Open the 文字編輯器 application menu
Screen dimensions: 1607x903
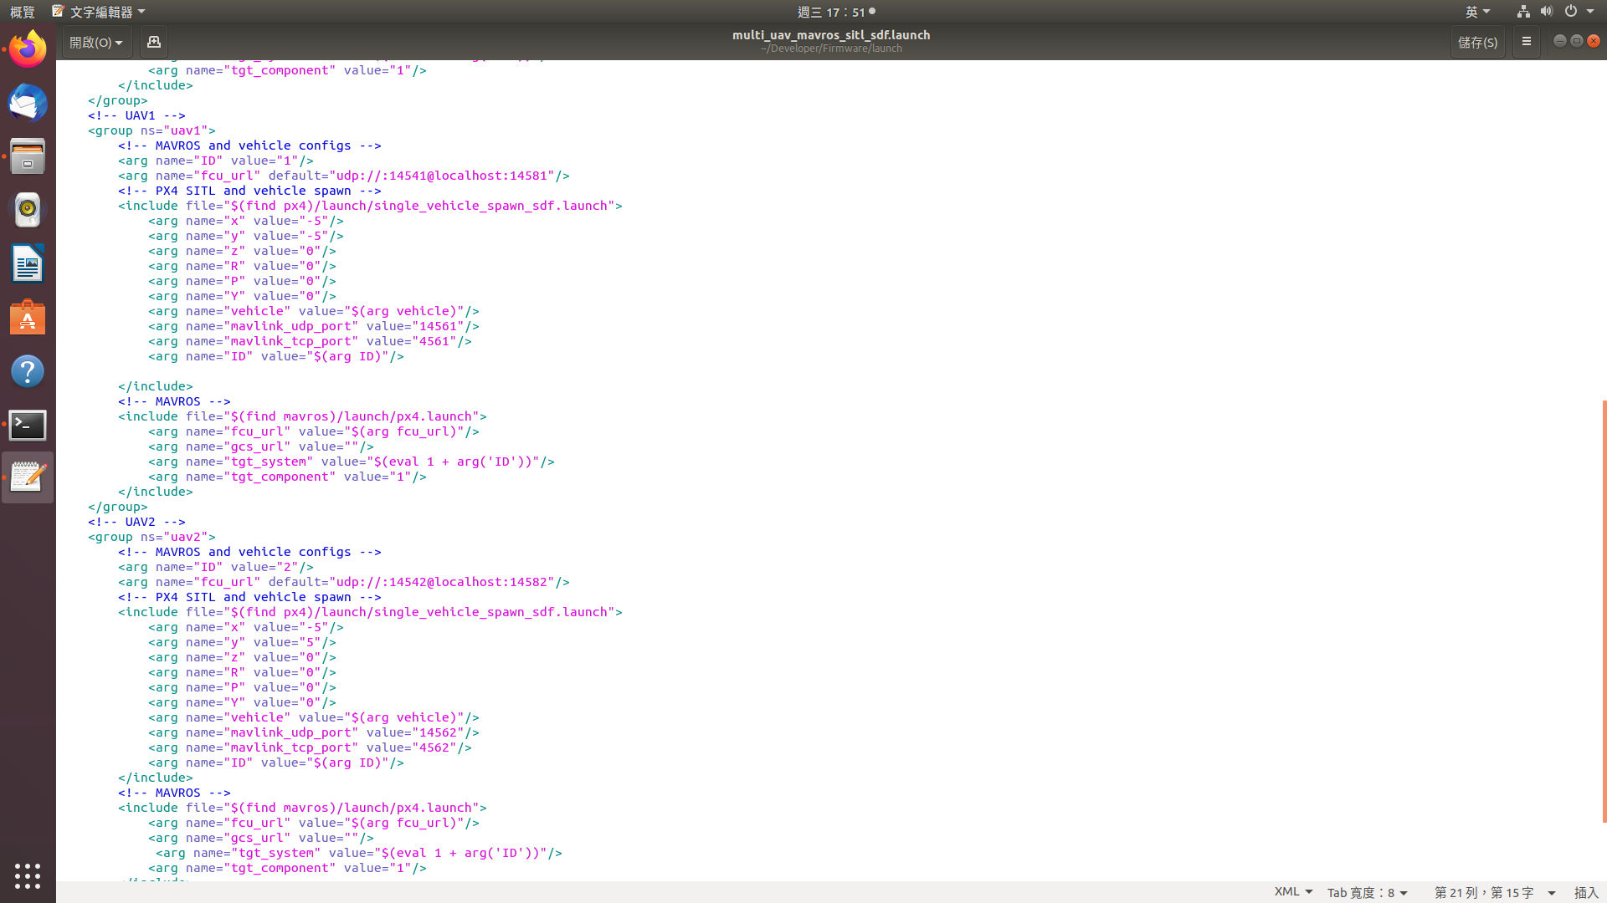[100, 12]
